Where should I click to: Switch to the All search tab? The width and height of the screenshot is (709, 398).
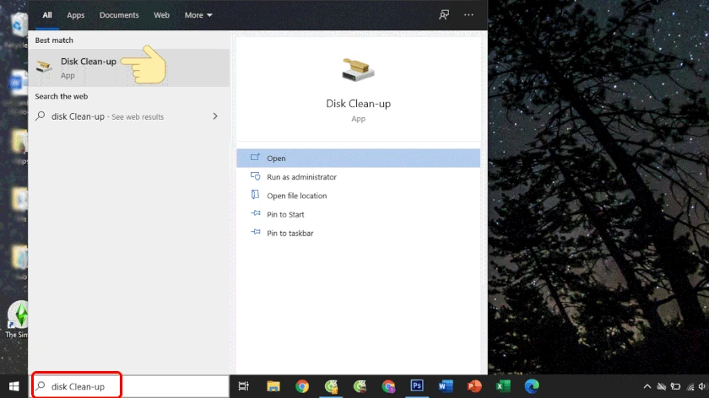point(47,15)
